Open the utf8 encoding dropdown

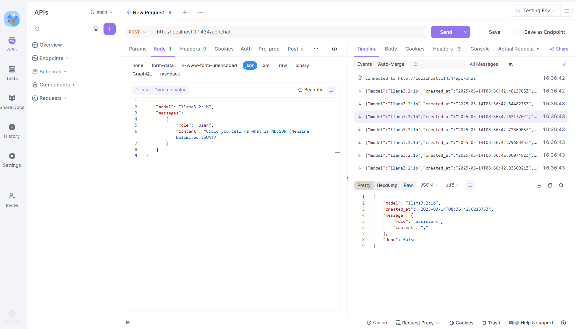[452, 185]
